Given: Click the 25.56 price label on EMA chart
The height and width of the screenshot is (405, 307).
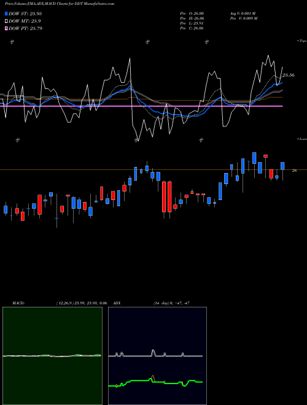Looking at the screenshot, I should 289,75.
